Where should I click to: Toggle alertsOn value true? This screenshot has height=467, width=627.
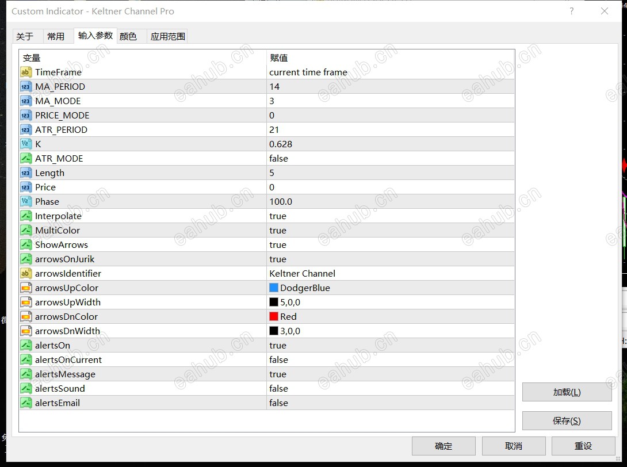[278, 346]
